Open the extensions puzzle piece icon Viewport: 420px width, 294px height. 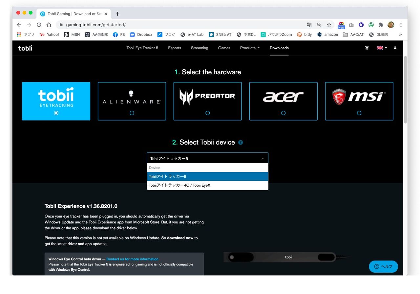coord(381,25)
